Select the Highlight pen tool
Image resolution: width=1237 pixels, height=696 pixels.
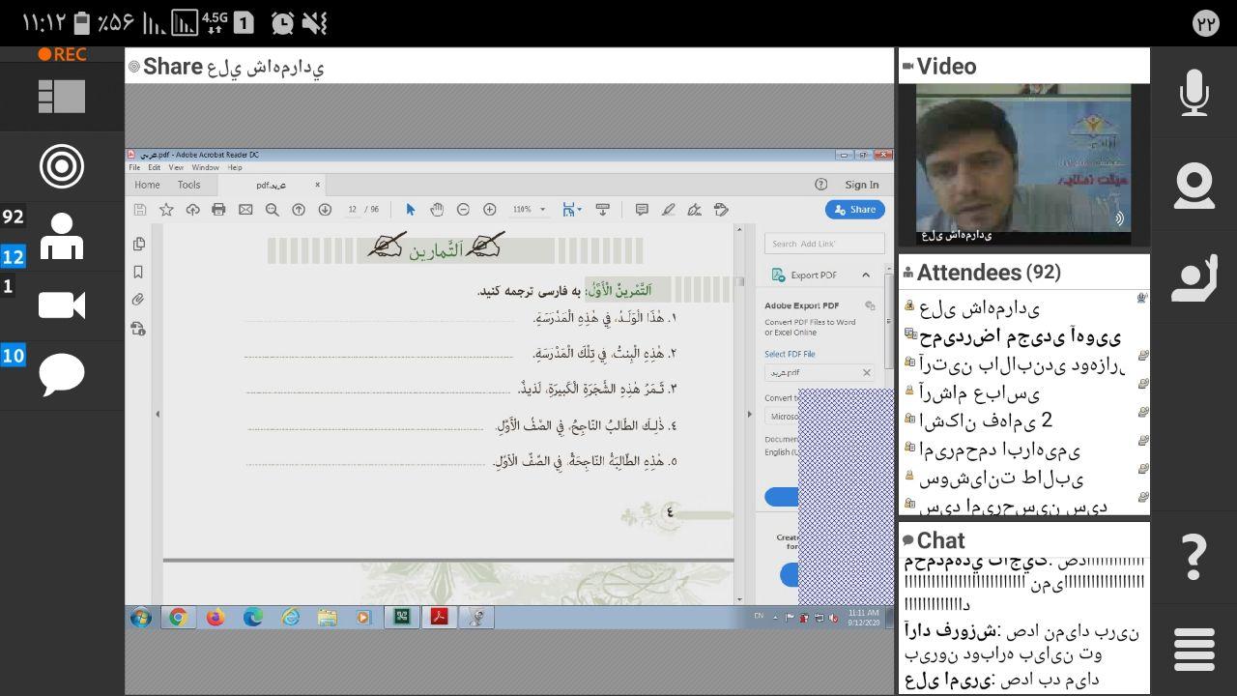point(668,210)
